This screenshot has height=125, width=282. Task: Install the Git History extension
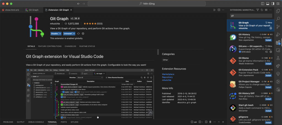pyautogui.click(x=268, y=40)
